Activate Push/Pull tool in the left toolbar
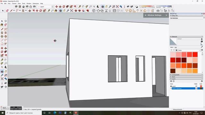The image size is (205, 115). point(6,48)
